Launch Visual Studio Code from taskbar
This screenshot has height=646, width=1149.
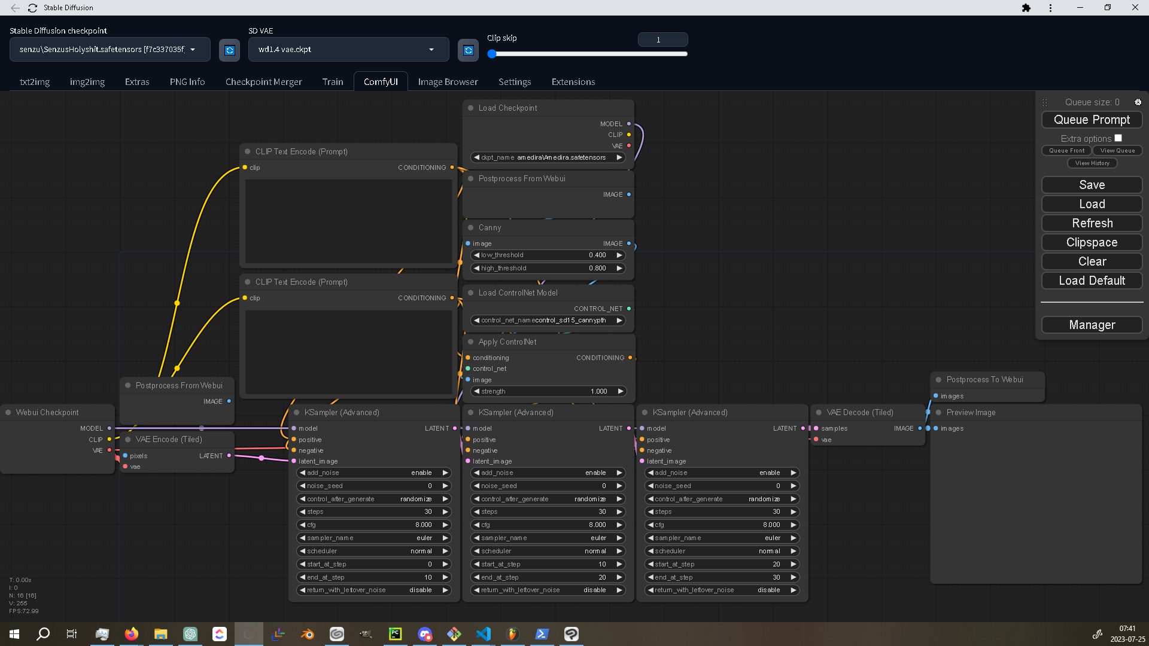484,634
